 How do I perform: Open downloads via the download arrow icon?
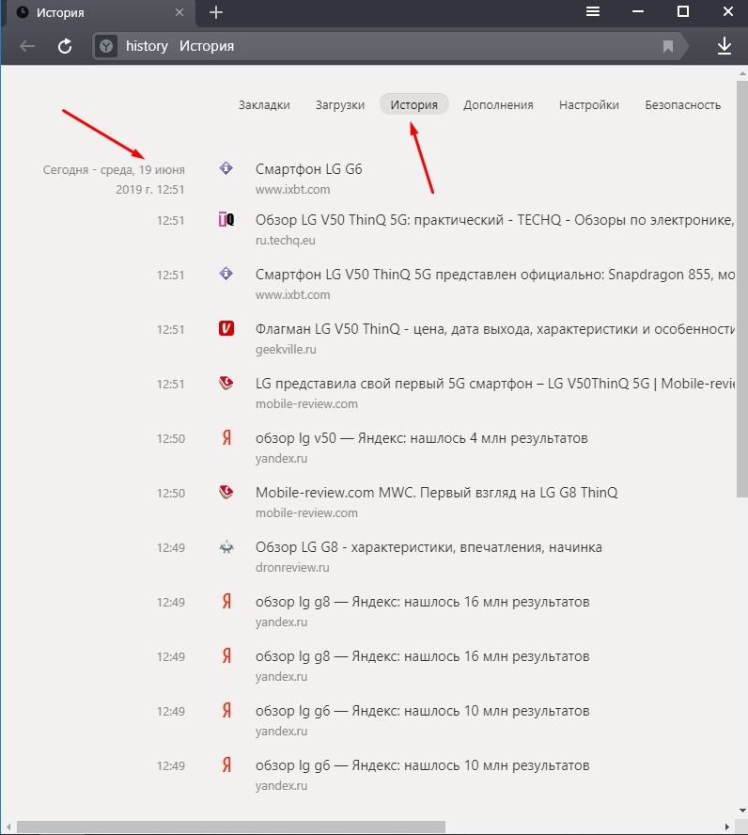[725, 46]
